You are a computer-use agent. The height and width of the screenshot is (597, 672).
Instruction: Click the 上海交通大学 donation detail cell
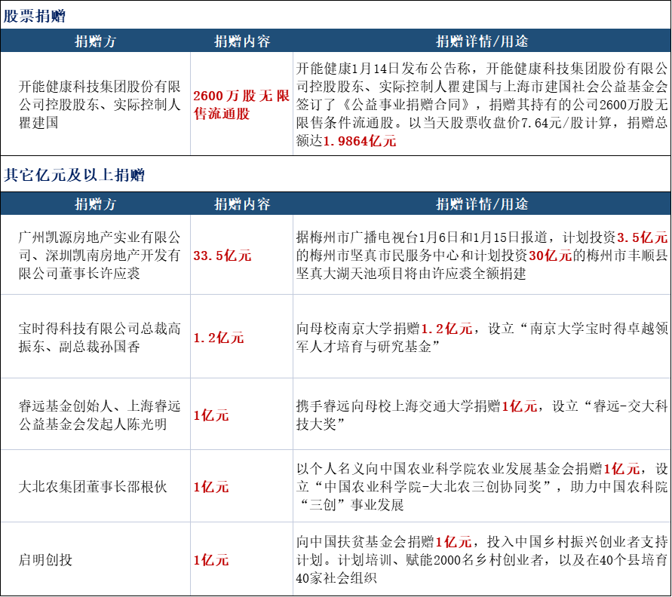click(482, 415)
